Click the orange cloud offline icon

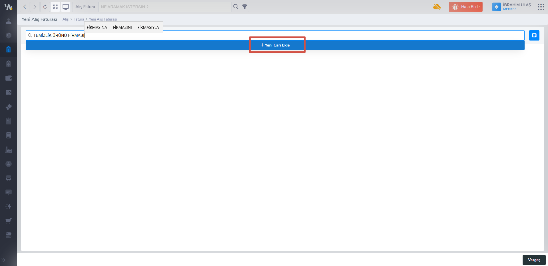coord(437,7)
